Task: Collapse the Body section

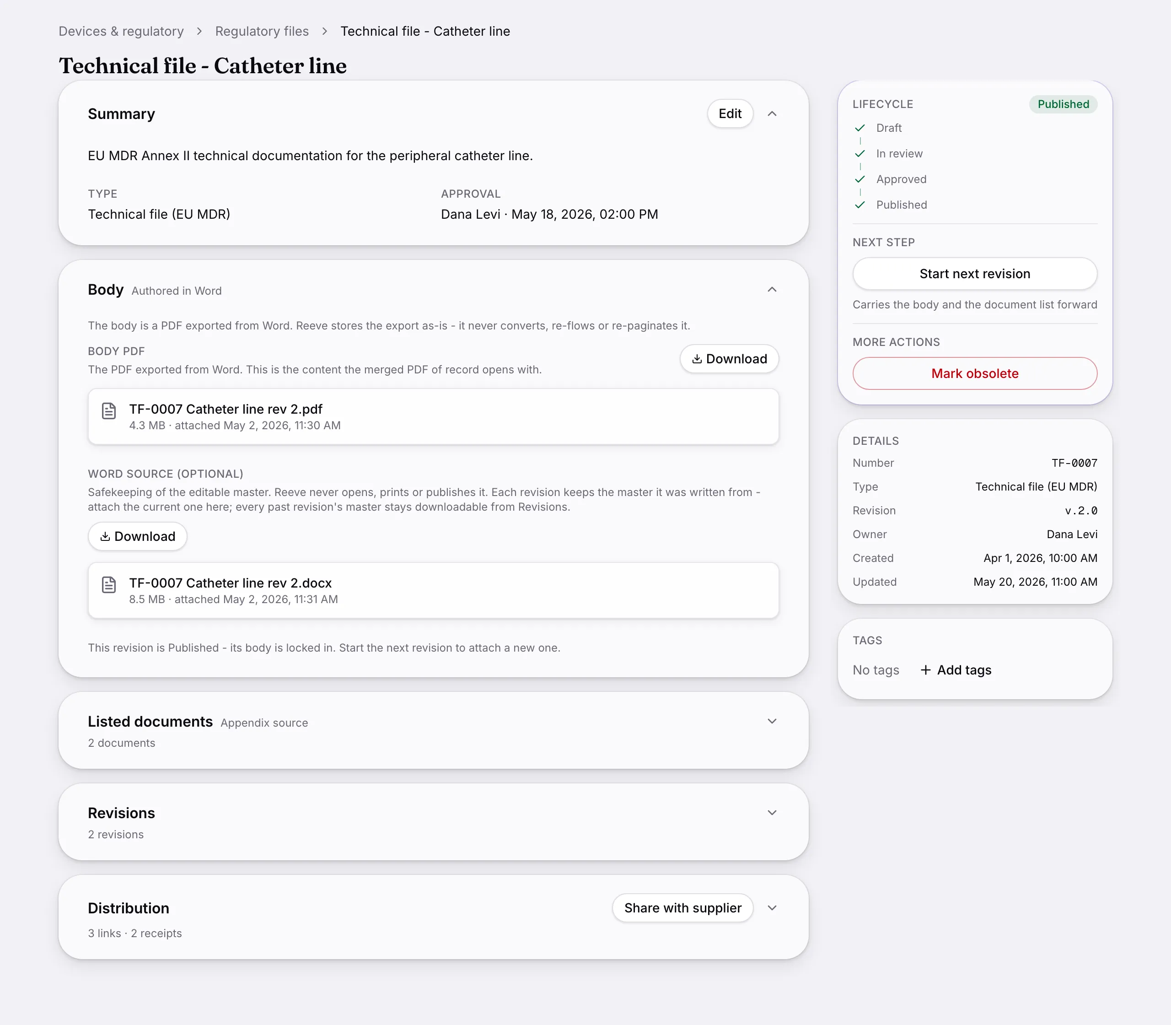Action: click(772, 289)
